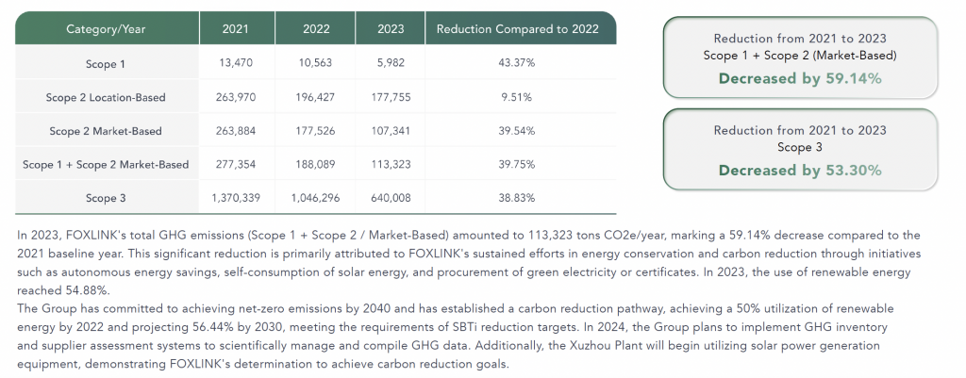
Task: Click the value 277,354
Action: pos(235,164)
